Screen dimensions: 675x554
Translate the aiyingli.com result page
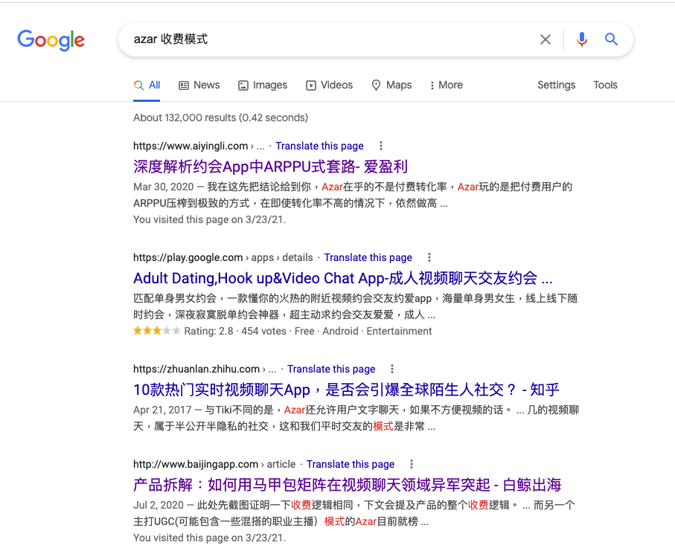pos(319,146)
